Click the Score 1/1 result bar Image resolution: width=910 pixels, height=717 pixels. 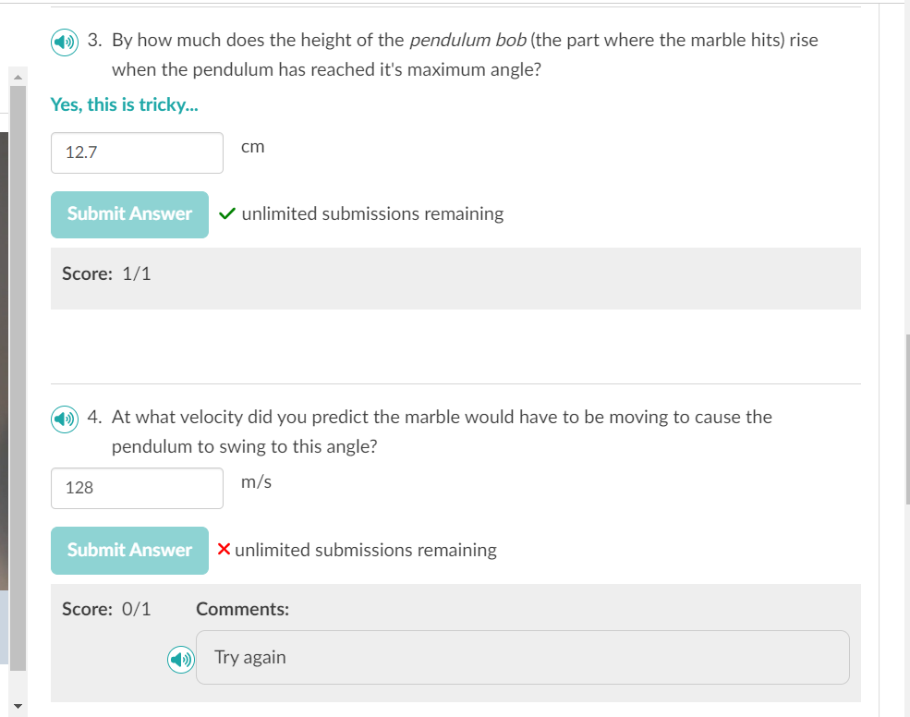pos(455,277)
